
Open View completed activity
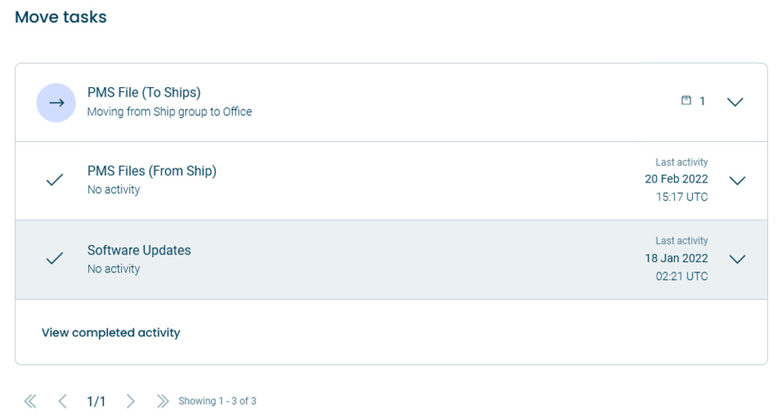111,333
